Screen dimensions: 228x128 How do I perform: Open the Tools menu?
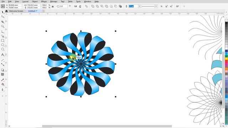tap(78, 1)
